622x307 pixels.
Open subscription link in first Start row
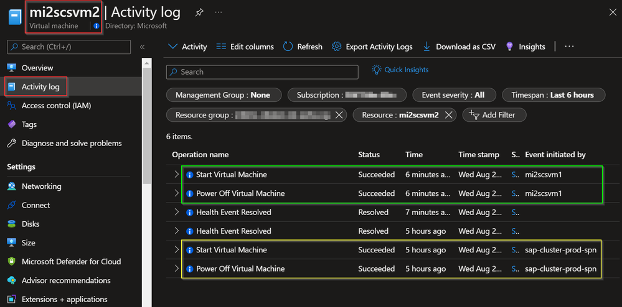tap(516, 175)
